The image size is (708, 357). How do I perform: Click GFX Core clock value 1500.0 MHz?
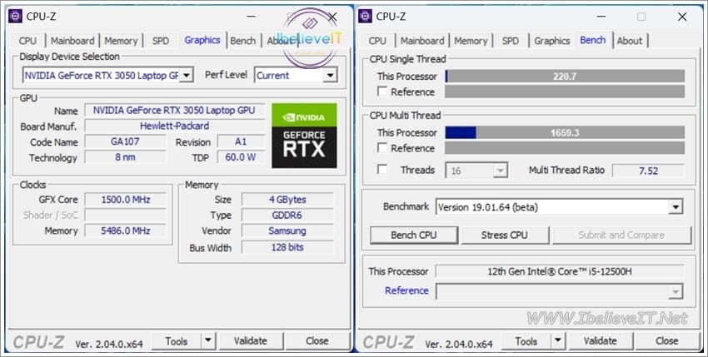click(x=125, y=200)
